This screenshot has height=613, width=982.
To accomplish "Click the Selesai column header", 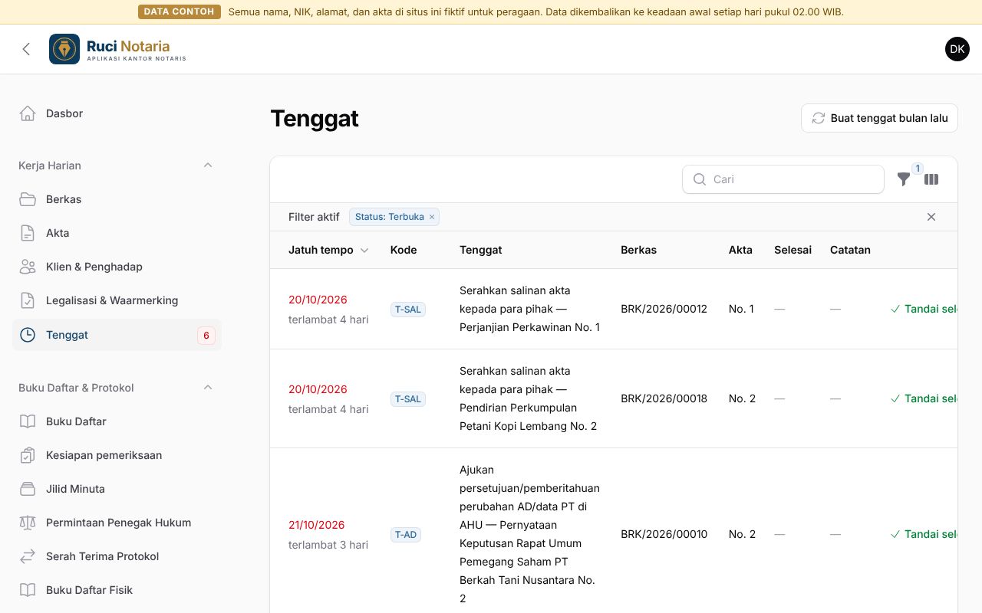I will (793, 250).
